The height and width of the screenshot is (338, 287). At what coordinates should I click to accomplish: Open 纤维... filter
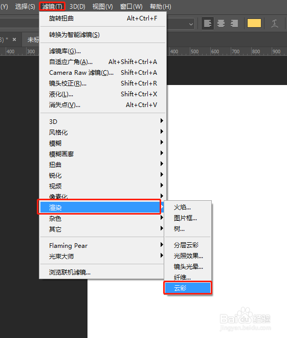188,277
